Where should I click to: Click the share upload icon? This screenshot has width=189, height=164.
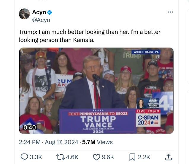(x=169, y=157)
